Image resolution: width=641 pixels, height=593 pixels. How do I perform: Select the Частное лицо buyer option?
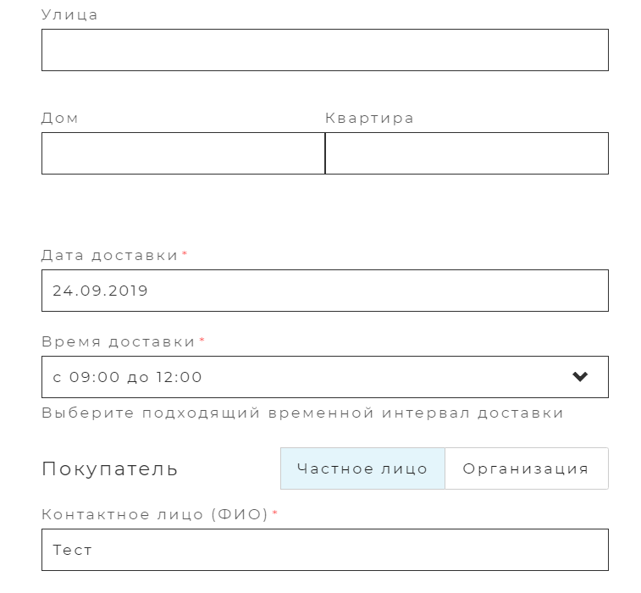(362, 468)
